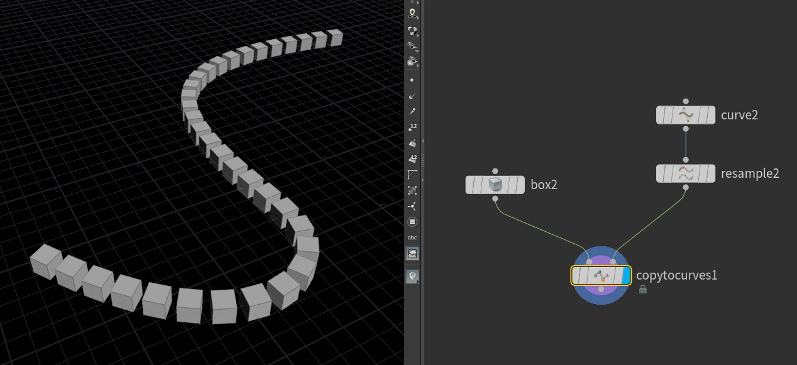The height and width of the screenshot is (365, 797).
Task: Toggle the primitive normals display icon
Action: [x=412, y=143]
